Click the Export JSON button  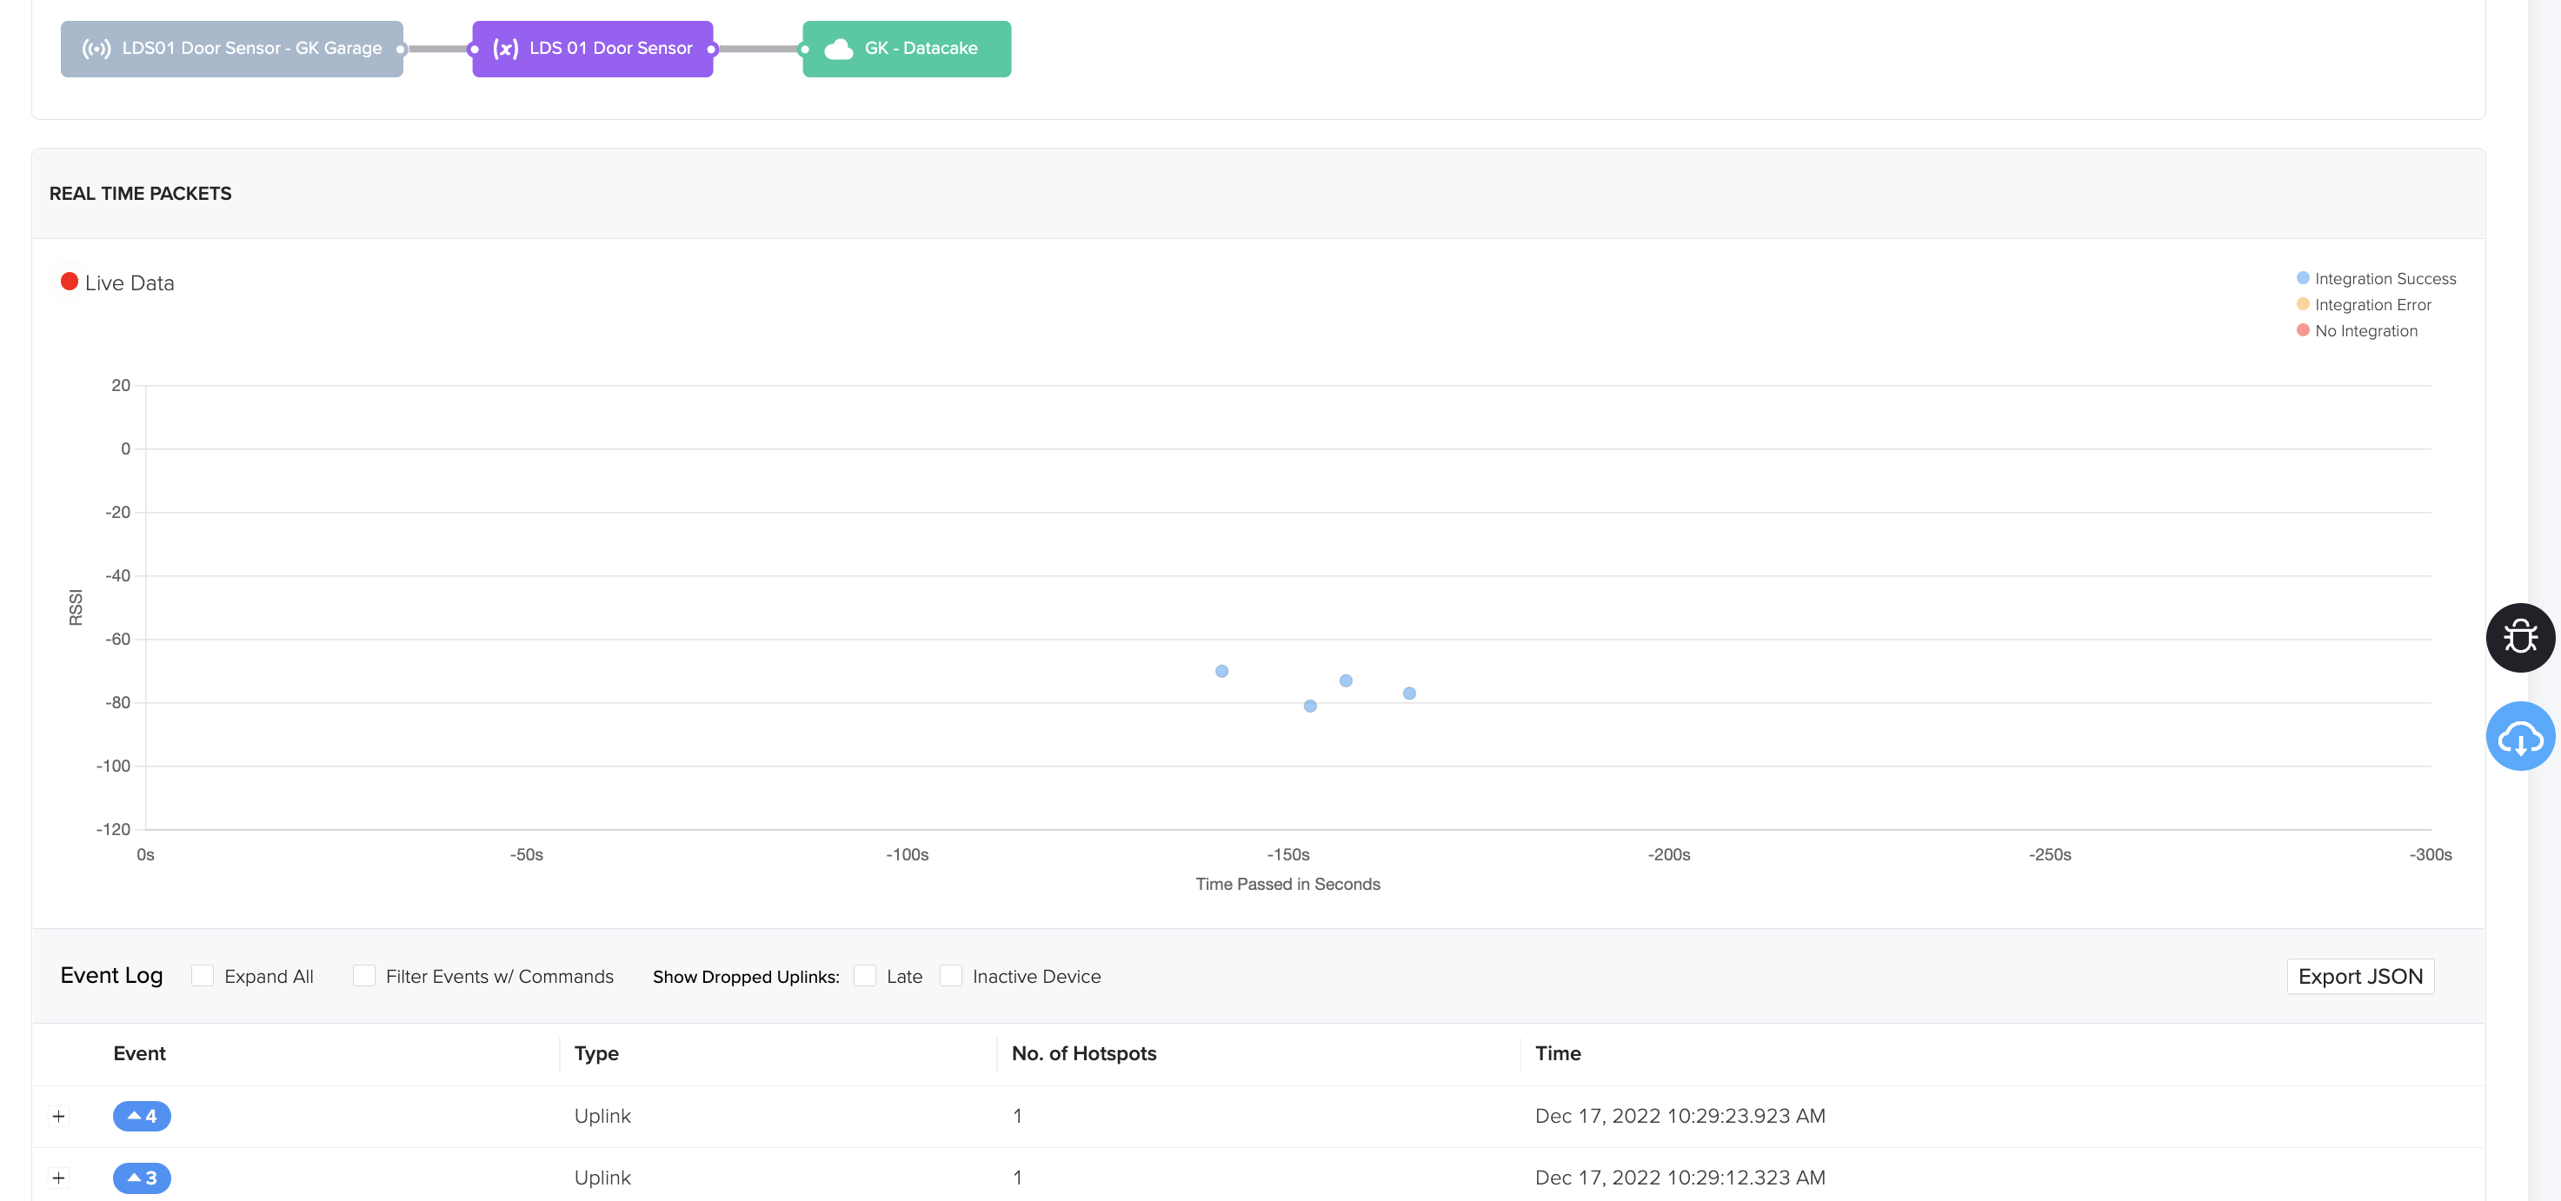[x=2359, y=975]
